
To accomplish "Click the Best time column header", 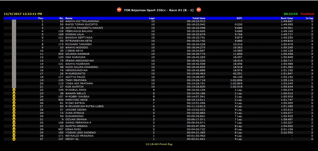I will tap(286, 18).
